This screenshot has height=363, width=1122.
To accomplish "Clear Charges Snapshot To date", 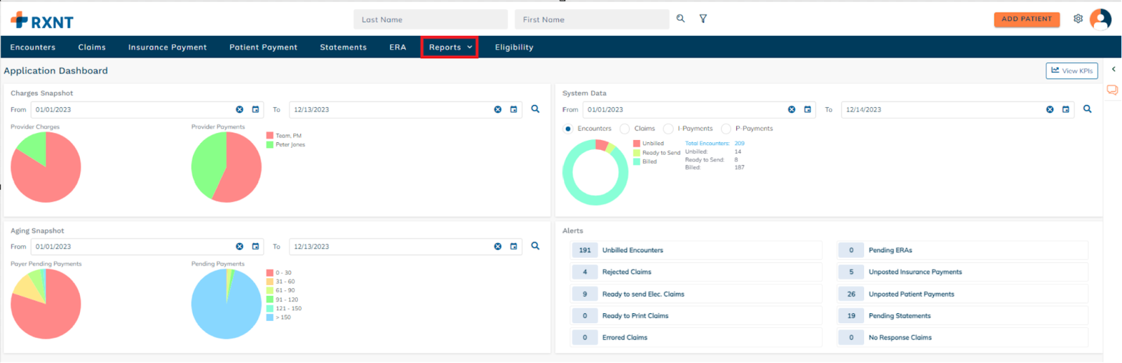I will tap(498, 109).
